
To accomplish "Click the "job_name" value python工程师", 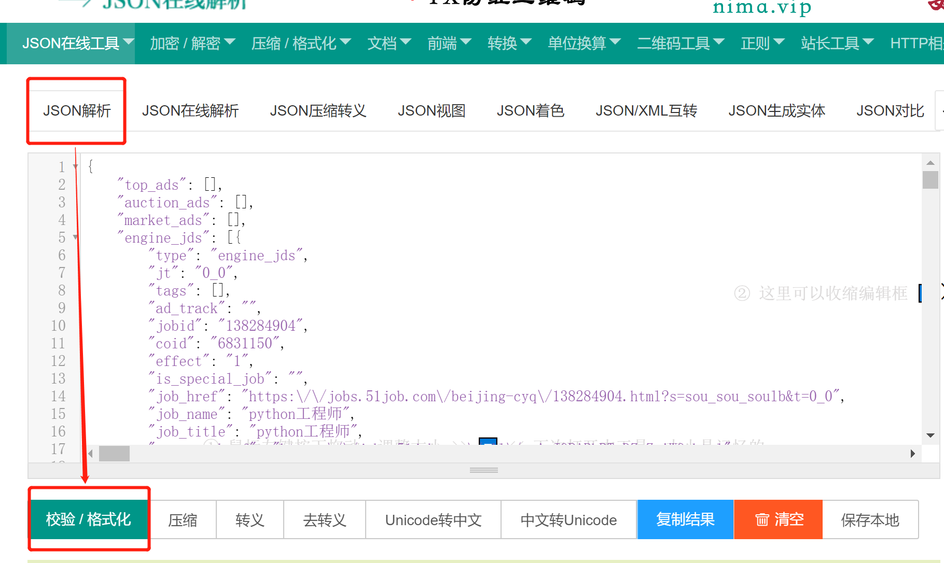I will pos(296,414).
